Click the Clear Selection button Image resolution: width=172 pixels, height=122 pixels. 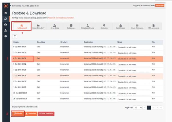(x=46, y=113)
